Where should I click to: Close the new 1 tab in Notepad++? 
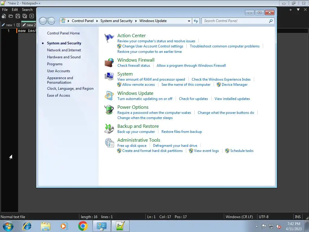pos(18,25)
